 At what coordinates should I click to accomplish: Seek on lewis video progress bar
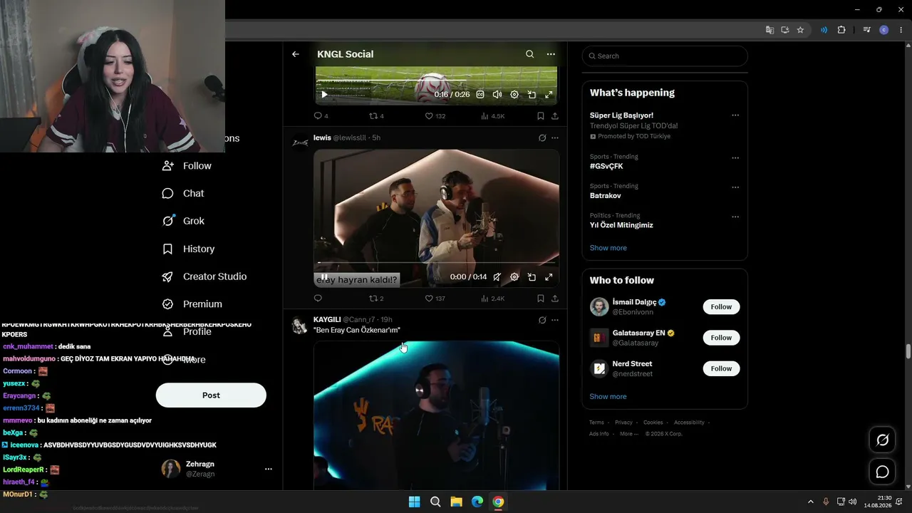pos(436,263)
